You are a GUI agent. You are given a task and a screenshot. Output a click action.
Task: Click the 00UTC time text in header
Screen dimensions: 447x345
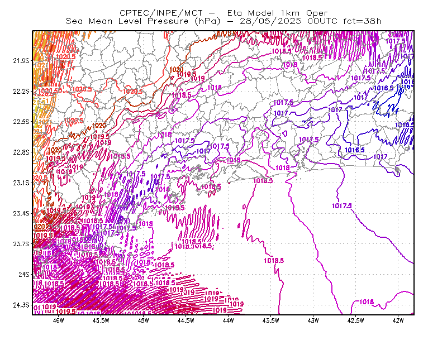(x=322, y=21)
